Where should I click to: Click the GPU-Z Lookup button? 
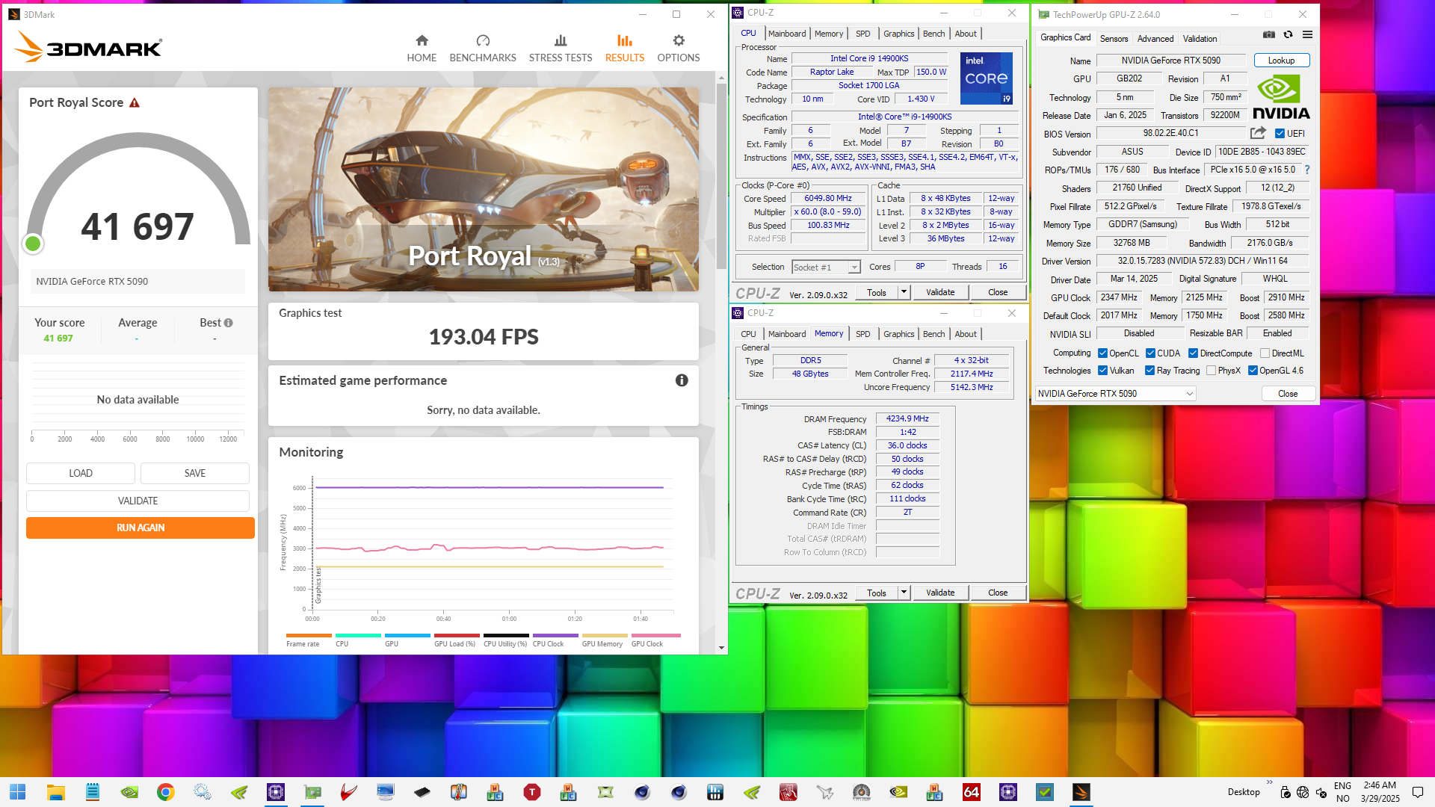click(1281, 61)
